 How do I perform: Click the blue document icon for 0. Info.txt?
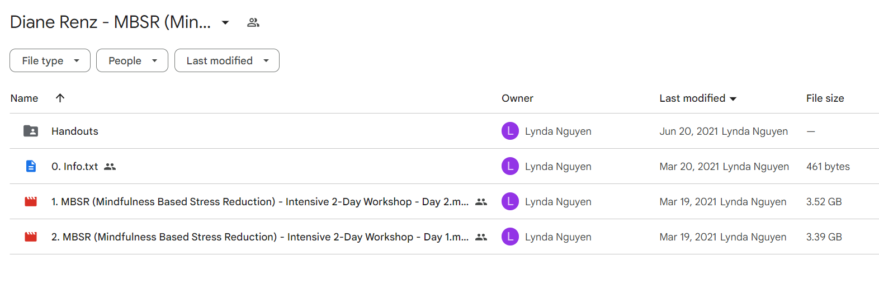(31, 166)
